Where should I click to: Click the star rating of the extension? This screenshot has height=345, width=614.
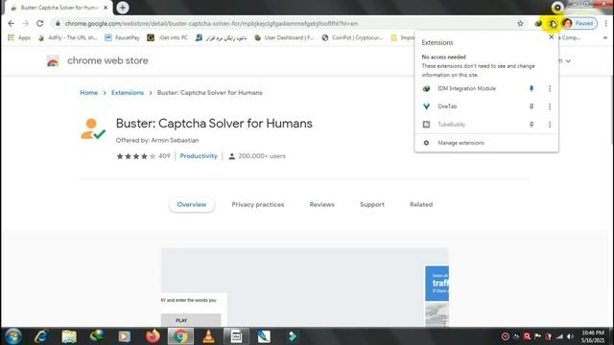[136, 156]
